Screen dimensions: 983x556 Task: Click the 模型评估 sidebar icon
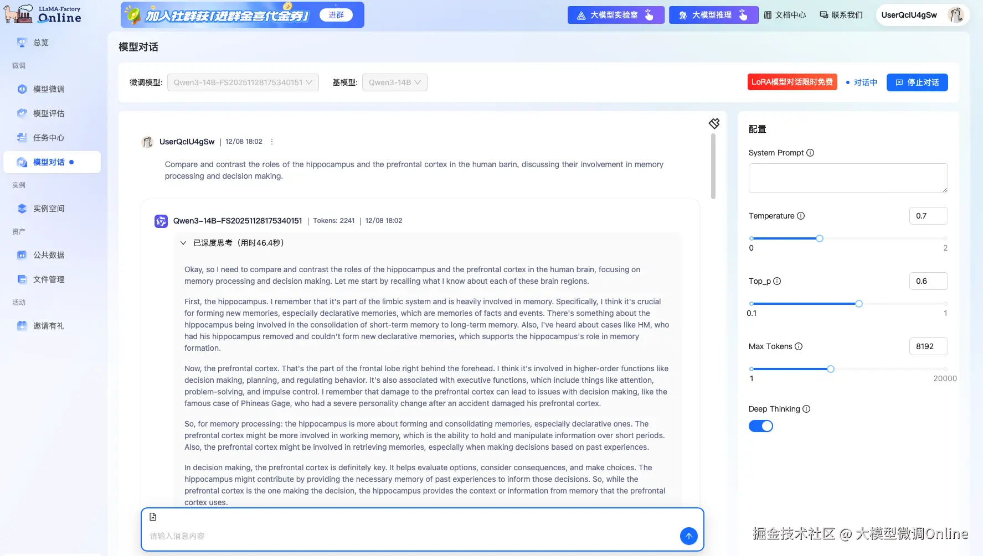coord(22,113)
